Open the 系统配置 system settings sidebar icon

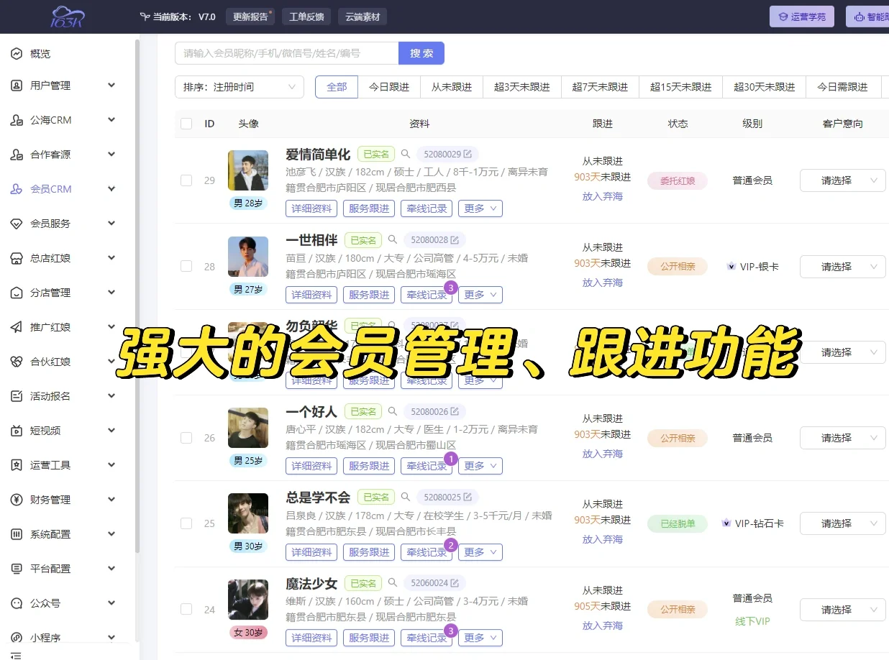pyautogui.click(x=17, y=533)
